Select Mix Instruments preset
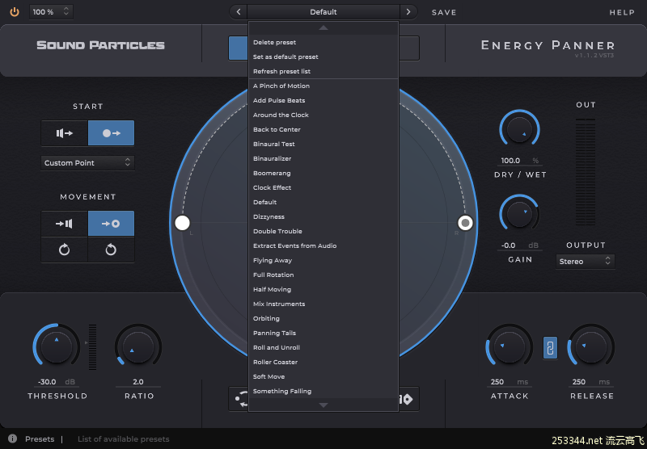647x449 pixels. click(323, 304)
